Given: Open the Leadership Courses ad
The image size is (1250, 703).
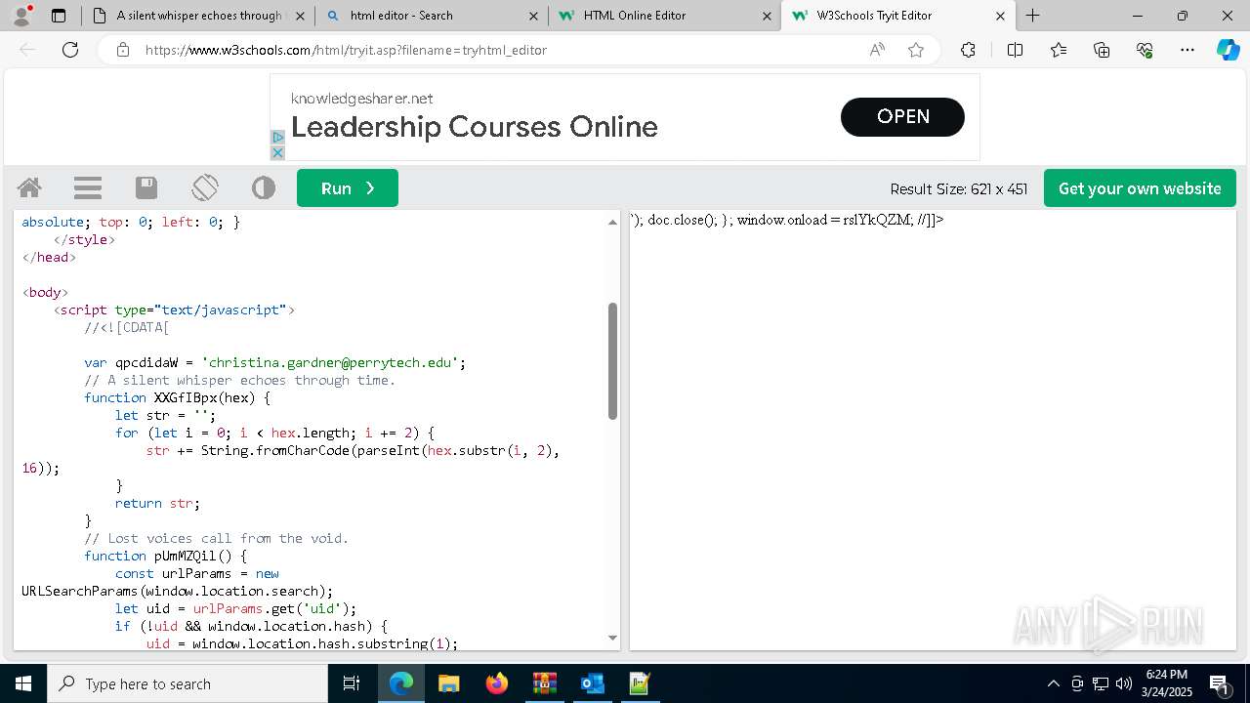Looking at the screenshot, I should [x=902, y=117].
